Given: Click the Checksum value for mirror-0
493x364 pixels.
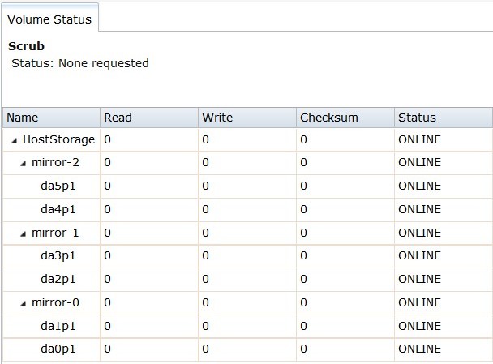Looking at the screenshot, I should click(x=304, y=302).
